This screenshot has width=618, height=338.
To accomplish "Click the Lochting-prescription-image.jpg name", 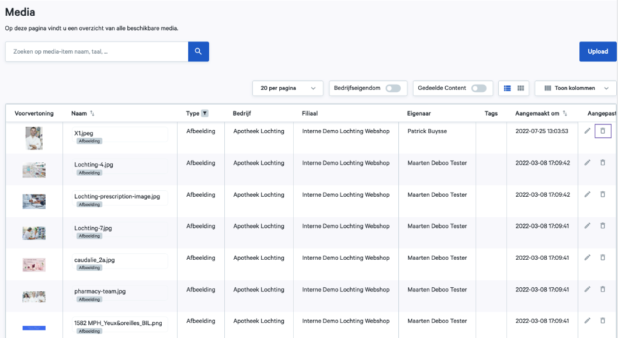I will 117,197.
